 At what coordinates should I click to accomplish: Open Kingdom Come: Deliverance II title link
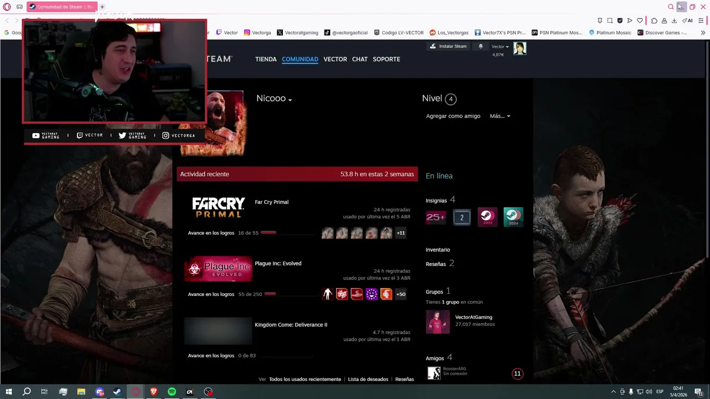291,325
